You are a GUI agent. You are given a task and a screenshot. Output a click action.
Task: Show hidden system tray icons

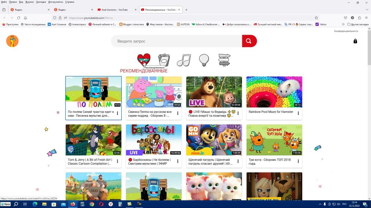320,204
